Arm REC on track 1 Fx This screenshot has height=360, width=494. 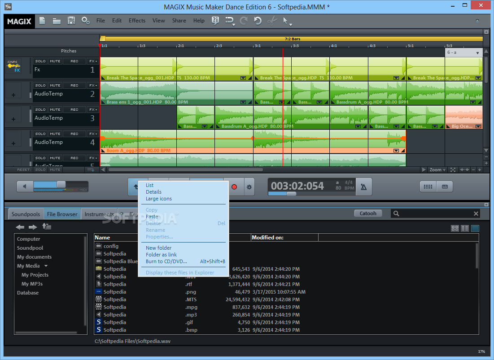(x=74, y=61)
